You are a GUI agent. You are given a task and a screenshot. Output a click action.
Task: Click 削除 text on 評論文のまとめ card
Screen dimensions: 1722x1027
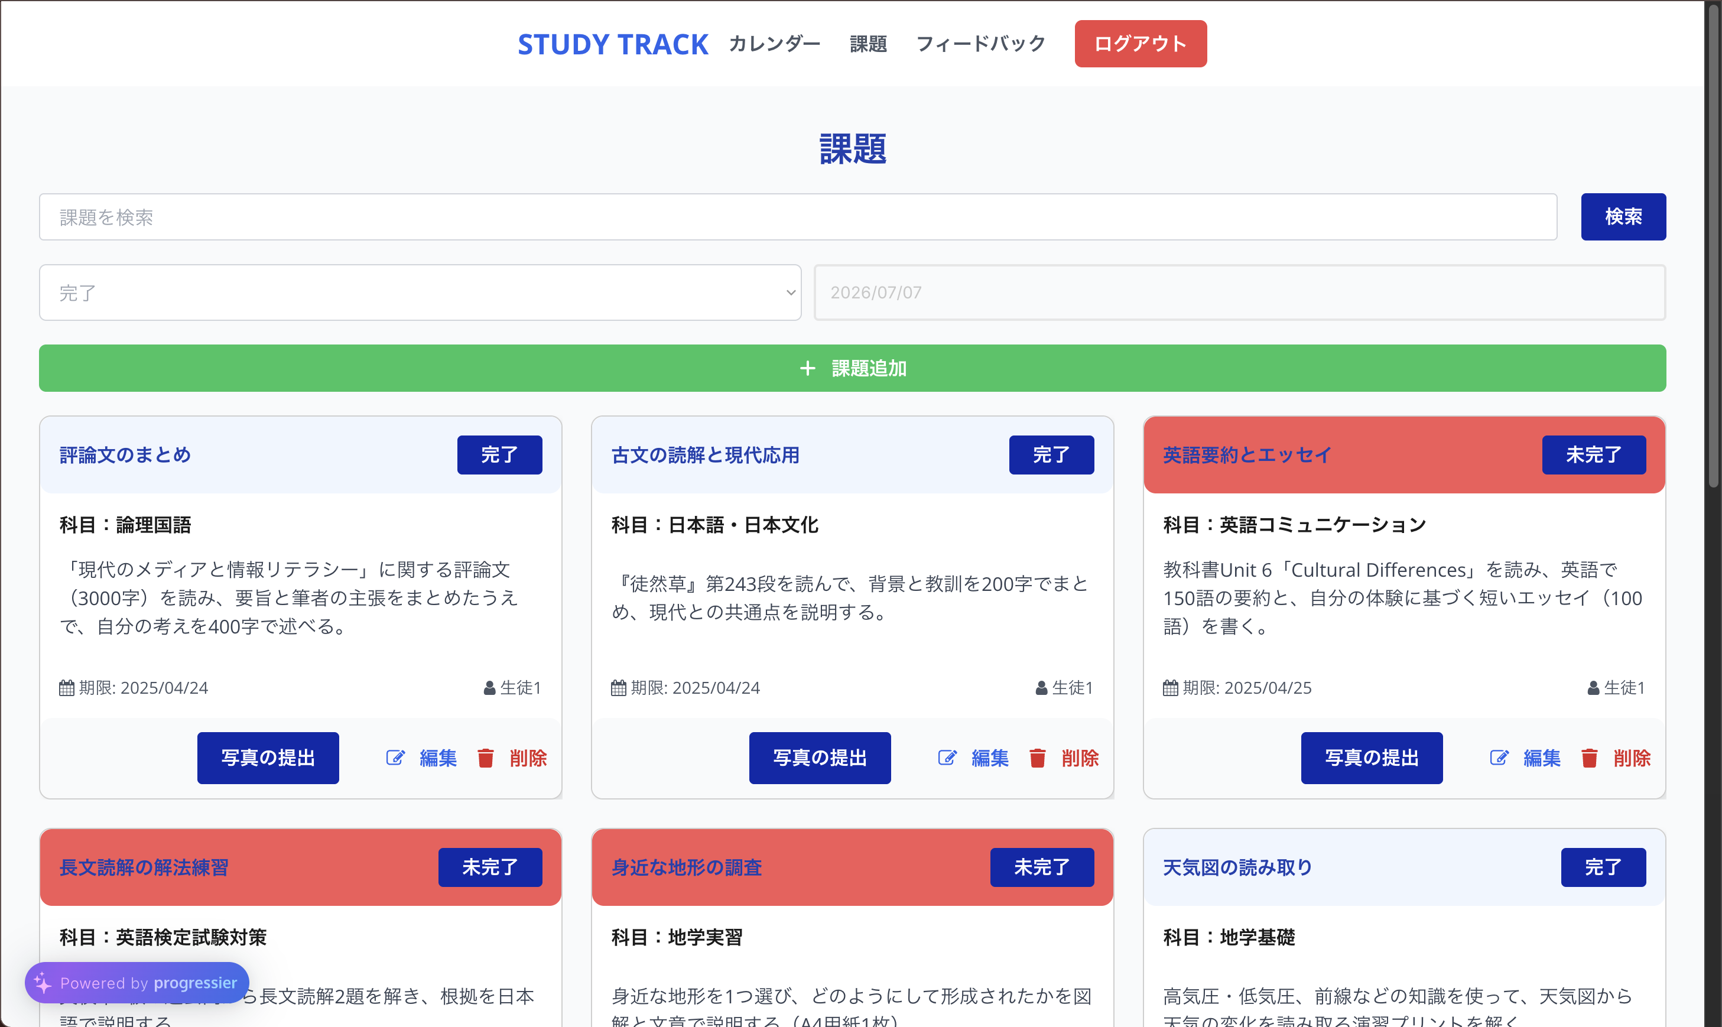(x=528, y=758)
